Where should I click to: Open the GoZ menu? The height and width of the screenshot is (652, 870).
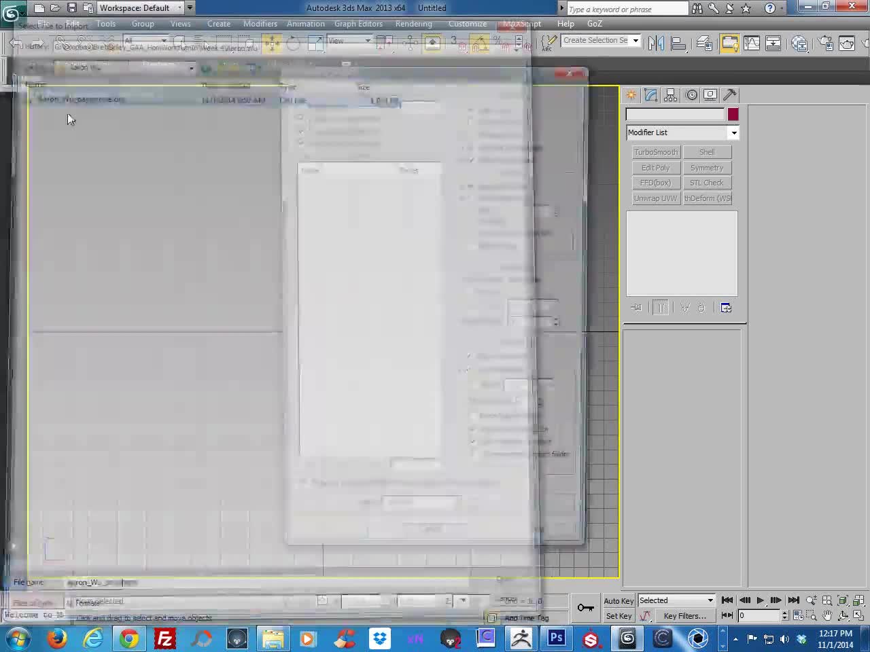(x=595, y=24)
